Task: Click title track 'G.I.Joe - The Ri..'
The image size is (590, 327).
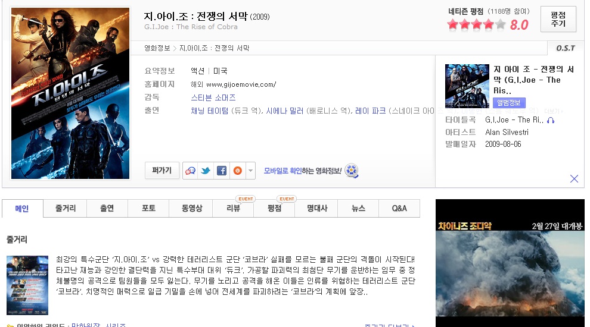Action: tap(514, 120)
